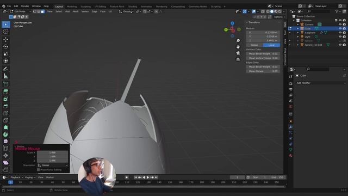This screenshot has height=196, width=348.
Task: Switch to vertex select mode
Action: [35, 11]
